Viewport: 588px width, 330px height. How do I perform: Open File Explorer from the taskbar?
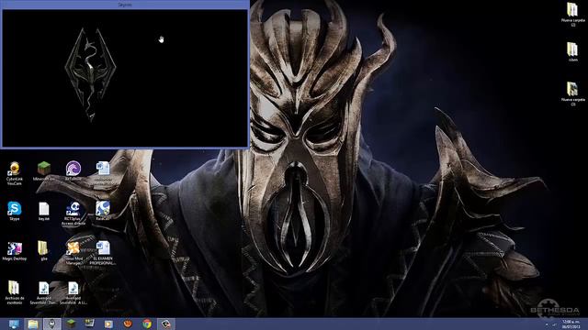pos(33,324)
